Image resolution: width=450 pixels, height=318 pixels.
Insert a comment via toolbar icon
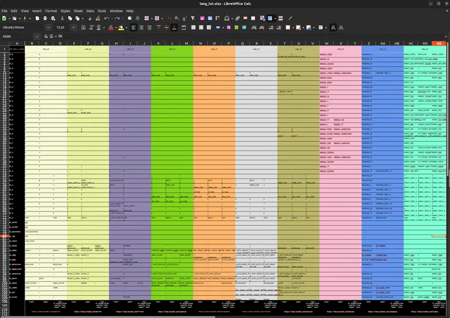(x=245, y=18)
